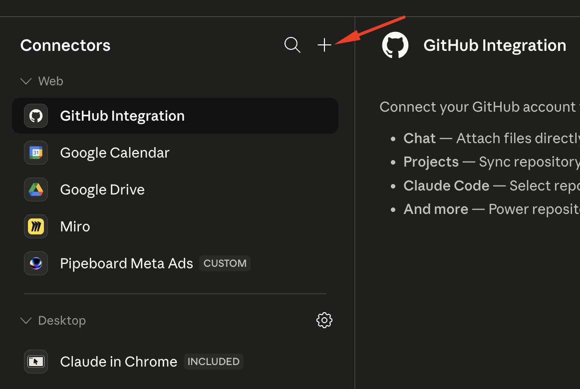Viewport: 580px width, 389px height.
Task: Click the Web section label
Action: coord(51,81)
